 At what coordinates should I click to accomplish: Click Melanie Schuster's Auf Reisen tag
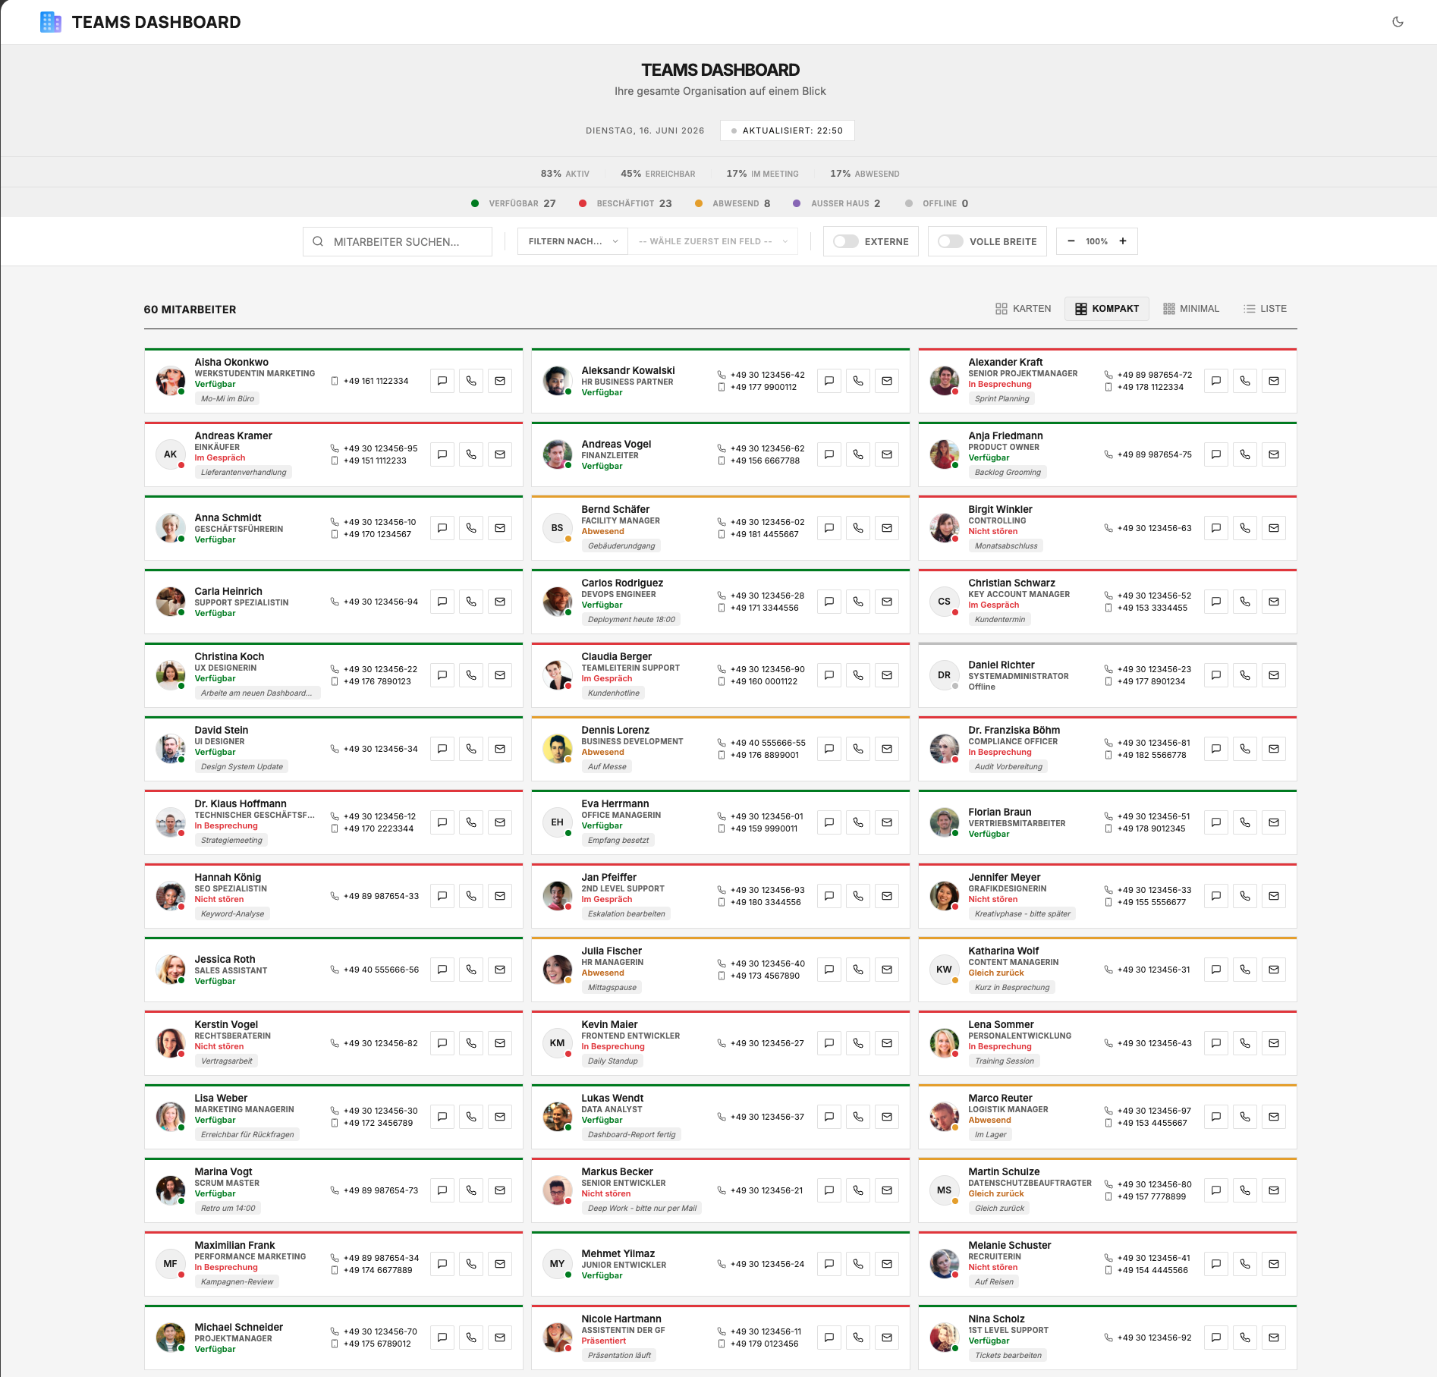coord(994,1282)
